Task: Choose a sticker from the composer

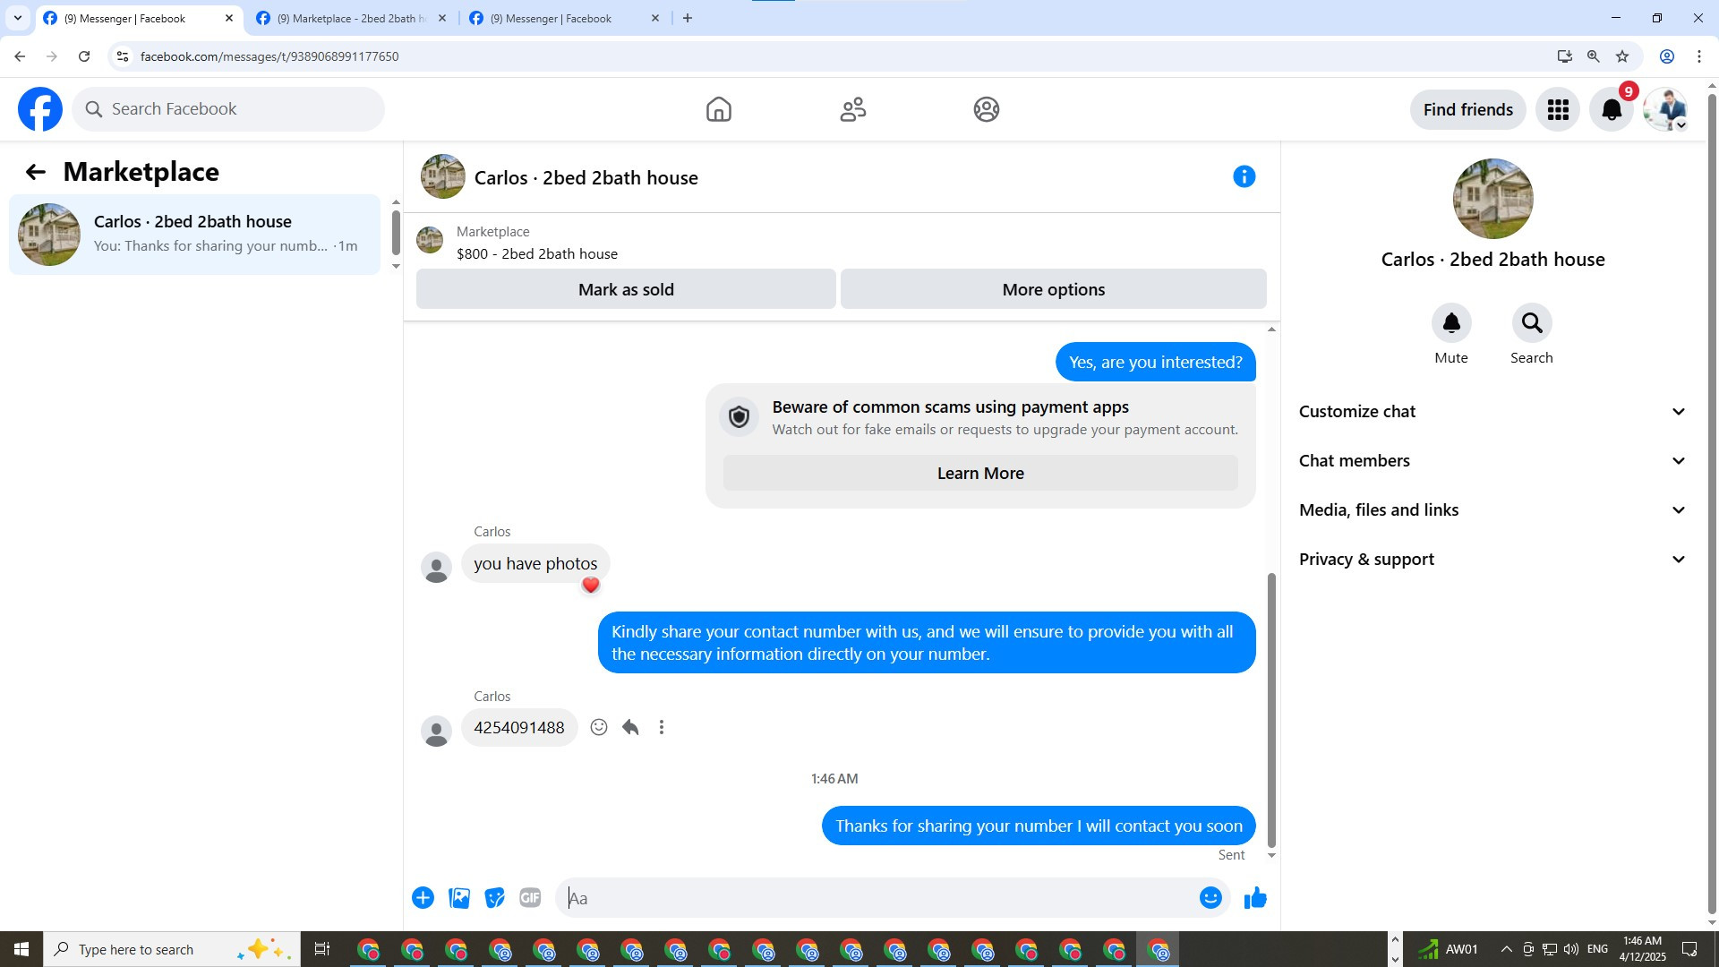Action: tap(494, 898)
